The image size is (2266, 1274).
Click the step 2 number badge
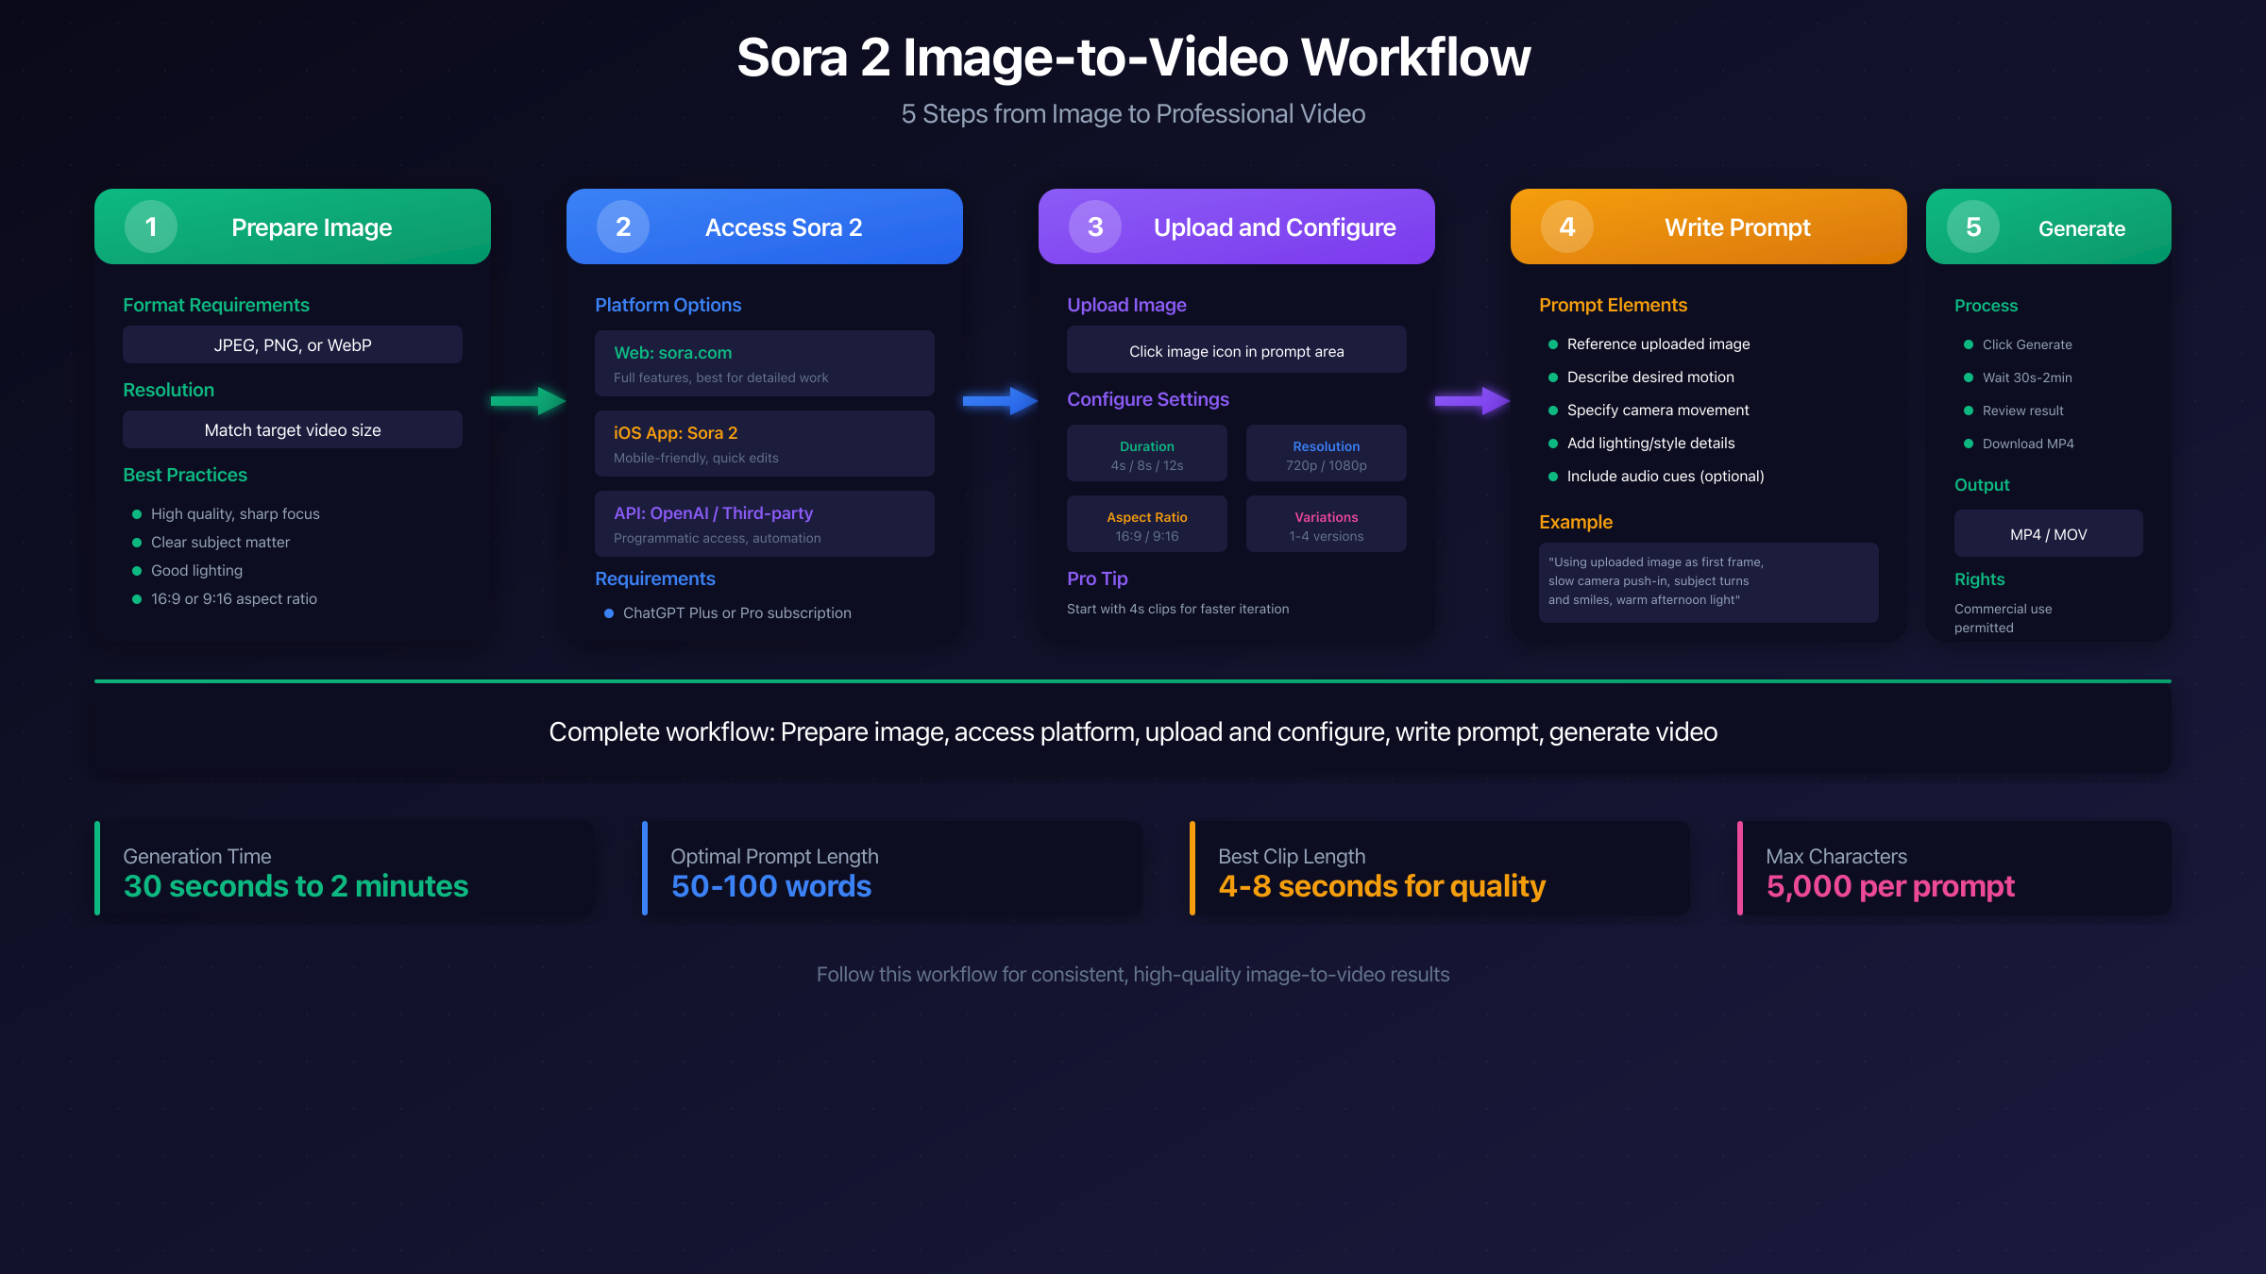(x=622, y=226)
